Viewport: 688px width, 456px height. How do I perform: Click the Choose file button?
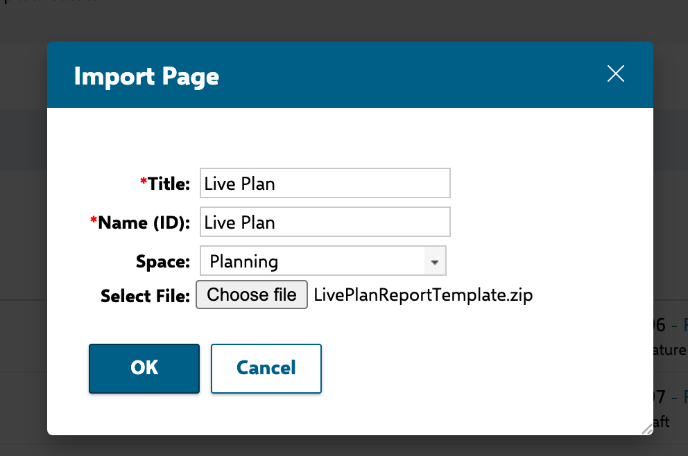[252, 295]
